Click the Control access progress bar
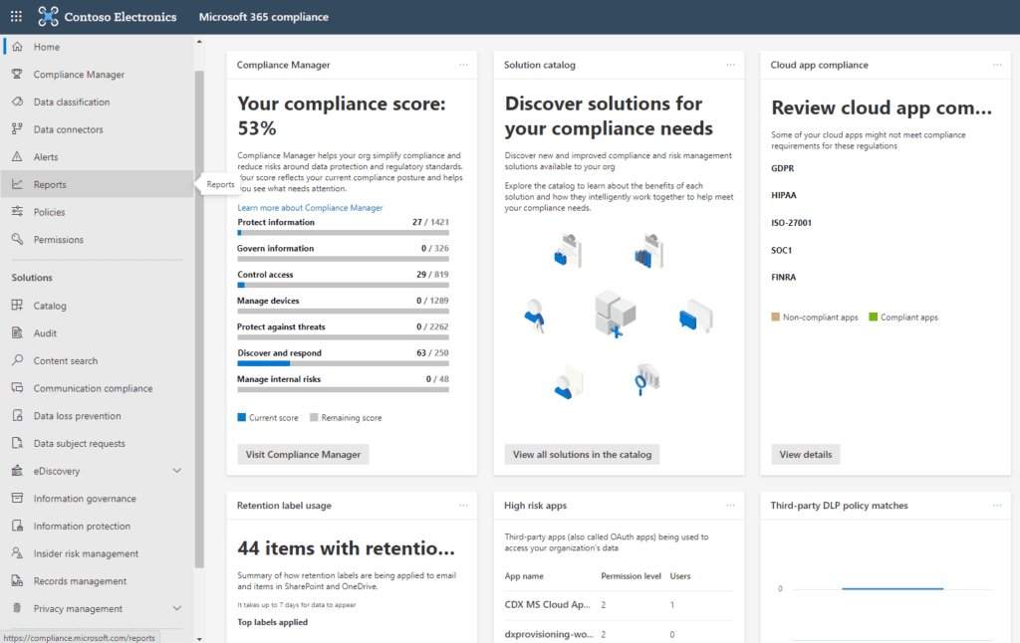This screenshot has width=1020, height=643. (x=343, y=285)
